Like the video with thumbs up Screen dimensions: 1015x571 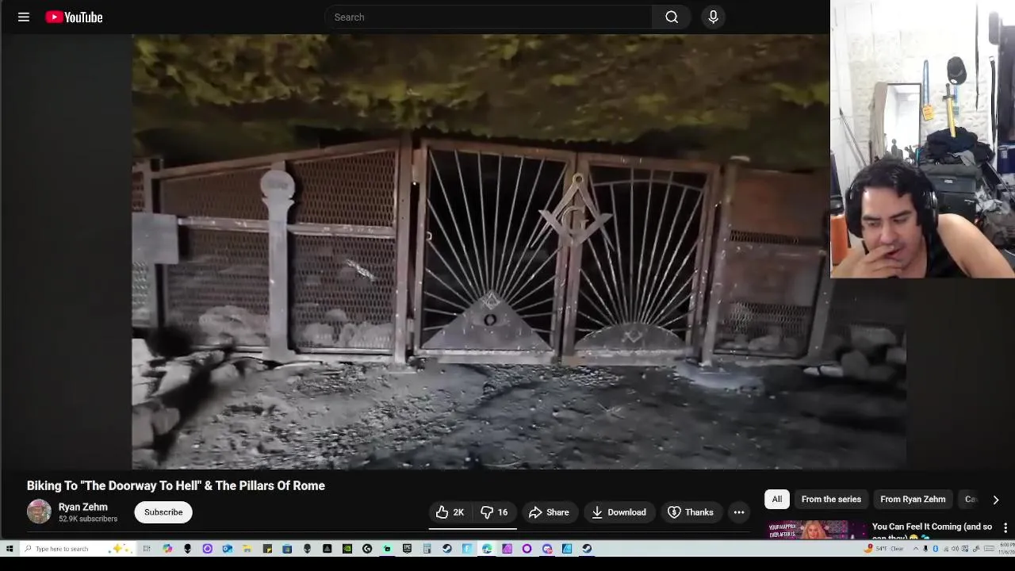(450, 512)
